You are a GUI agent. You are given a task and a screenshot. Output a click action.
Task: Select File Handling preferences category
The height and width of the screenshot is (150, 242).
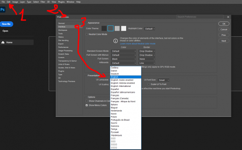click(63, 40)
